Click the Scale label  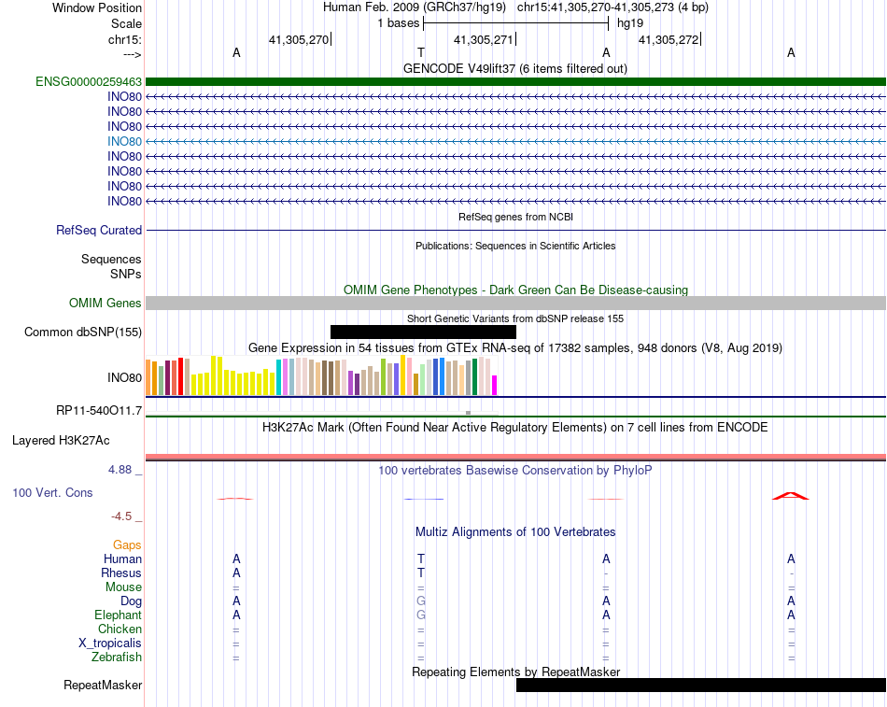[x=126, y=23]
